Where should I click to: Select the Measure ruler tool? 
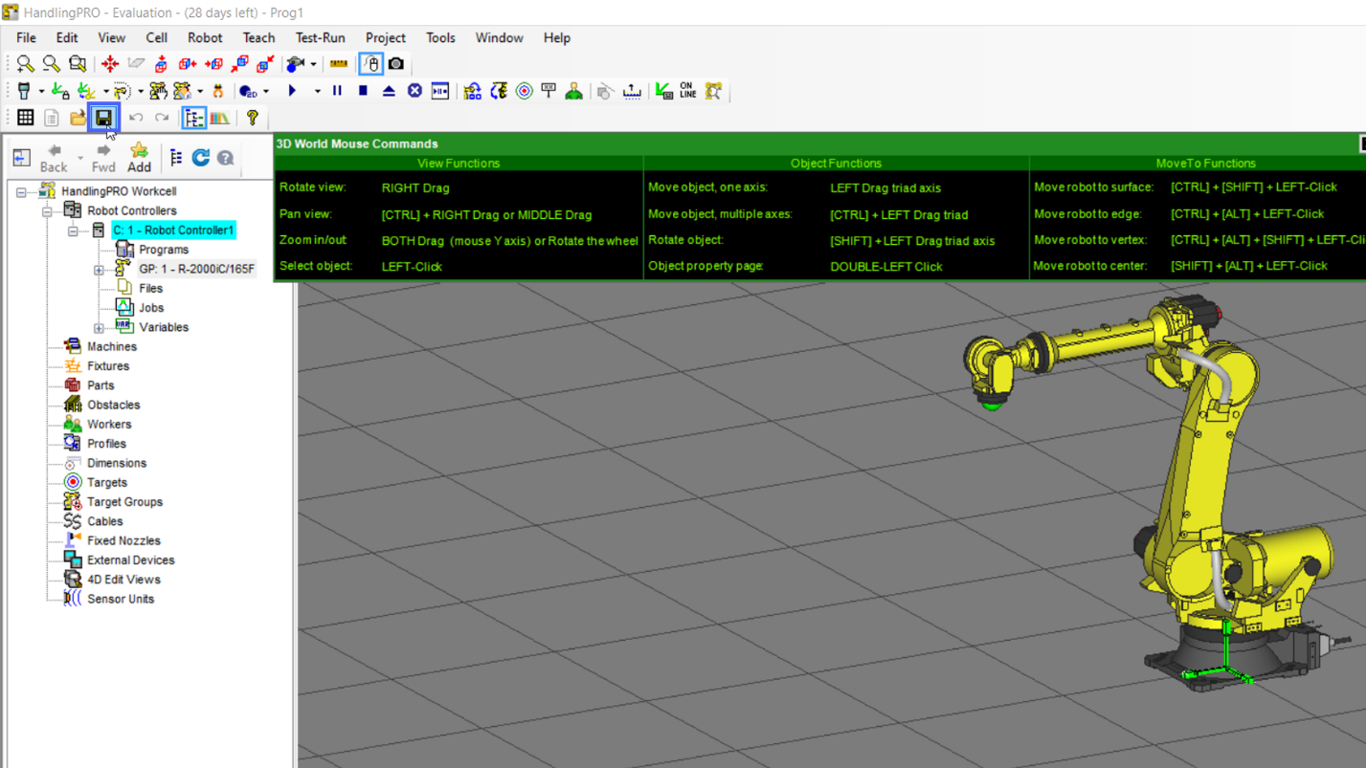[x=340, y=64]
